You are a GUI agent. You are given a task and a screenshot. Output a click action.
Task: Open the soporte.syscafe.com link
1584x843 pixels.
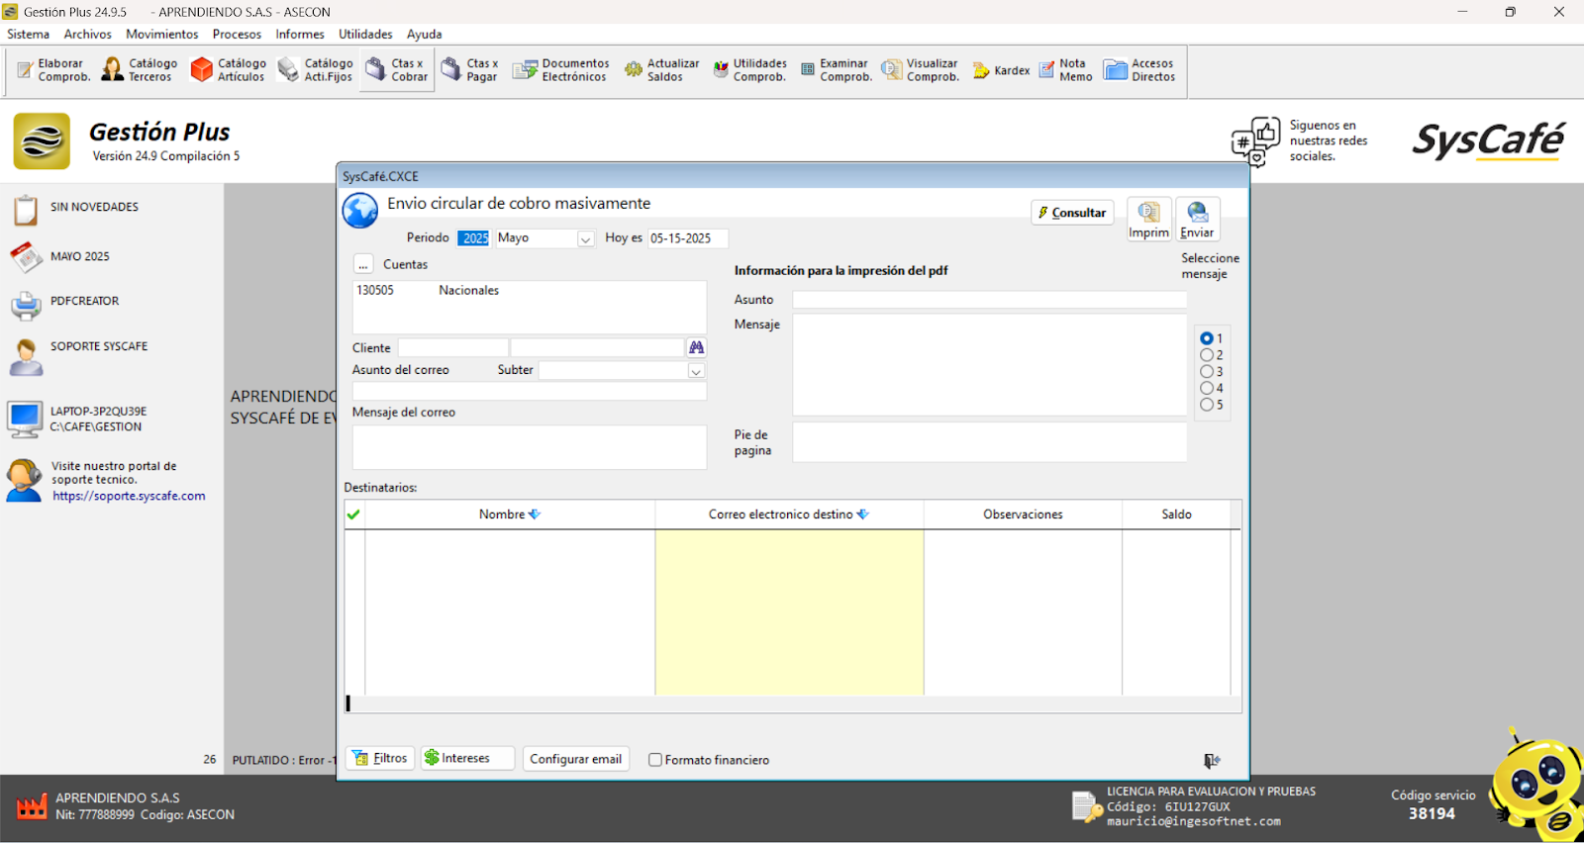point(129,496)
